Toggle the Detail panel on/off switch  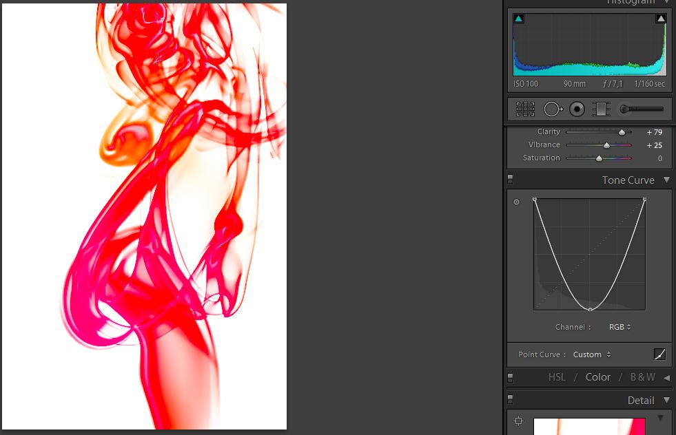[511, 400]
